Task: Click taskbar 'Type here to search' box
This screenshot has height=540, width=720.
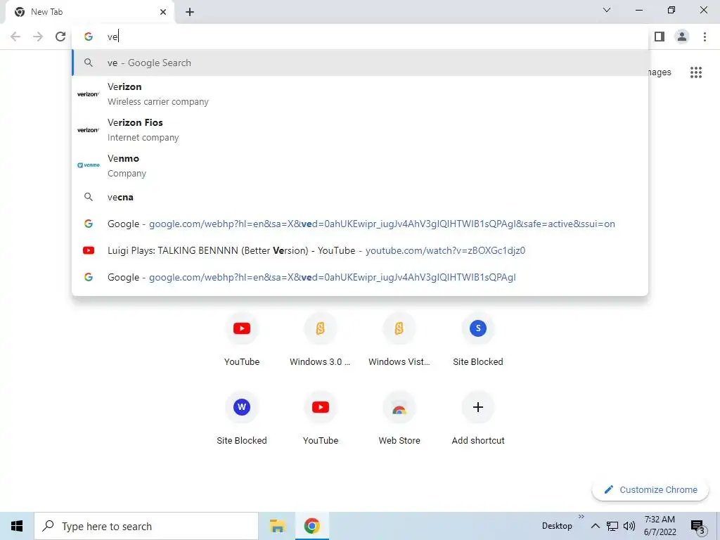Action: click(x=146, y=526)
